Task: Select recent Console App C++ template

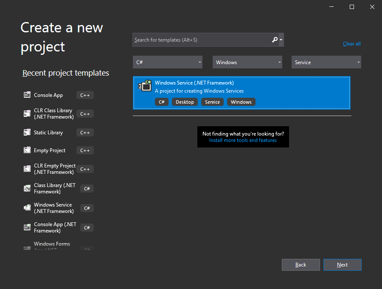Action: point(59,95)
